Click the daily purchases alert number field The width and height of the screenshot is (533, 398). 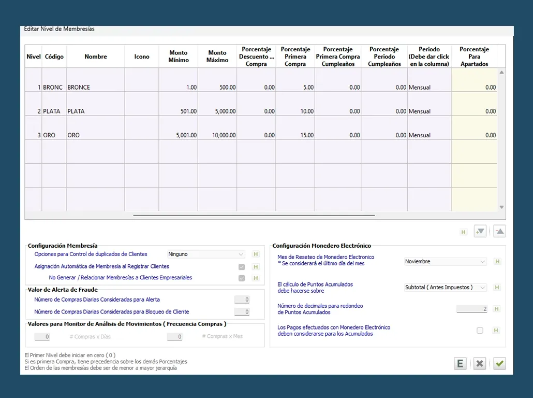242,300
